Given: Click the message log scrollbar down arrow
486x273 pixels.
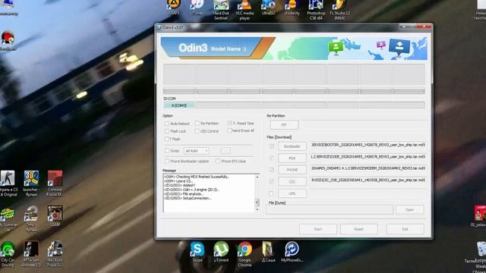Looking at the screenshot, I should (x=257, y=209).
